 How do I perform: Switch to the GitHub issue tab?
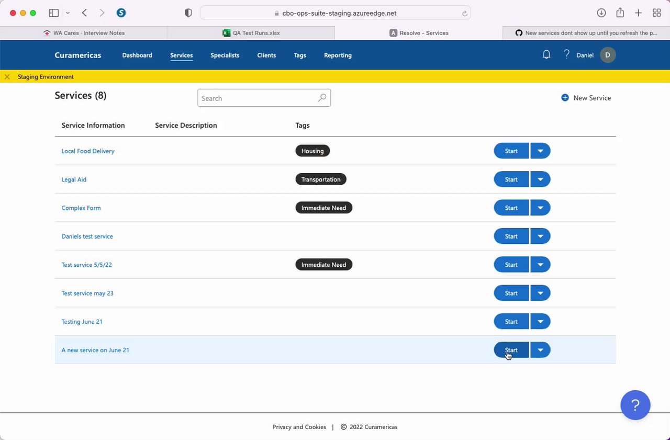coord(586,33)
